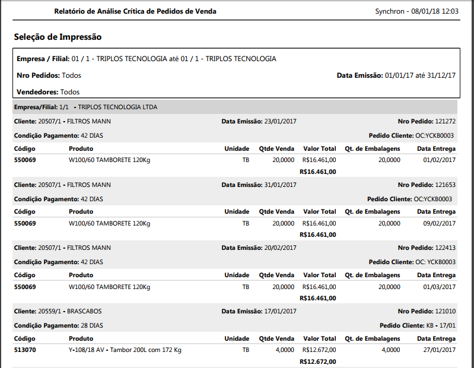Click the bold subtotal 'R$16.461,00' of order 122413
Screen dimensions: 474x368
click(x=318, y=298)
